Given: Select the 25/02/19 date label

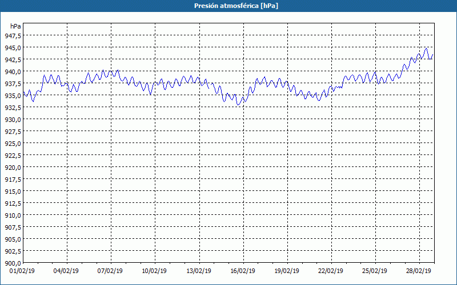Looking at the screenshot, I should coord(375,271).
